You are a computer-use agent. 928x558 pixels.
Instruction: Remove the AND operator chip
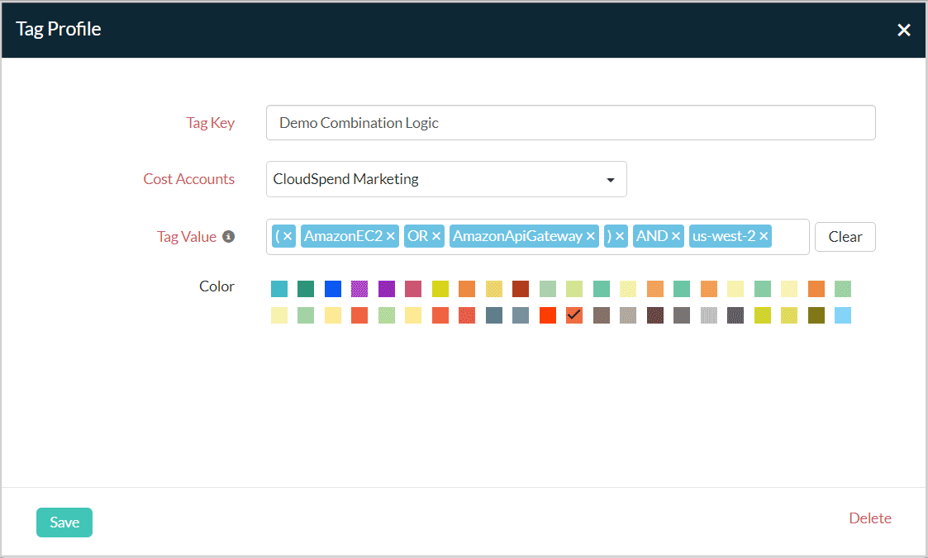click(x=676, y=237)
